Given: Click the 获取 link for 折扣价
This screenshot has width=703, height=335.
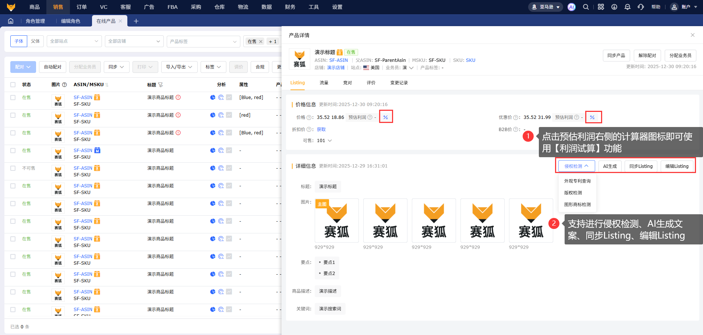Looking at the screenshot, I should [x=321, y=129].
